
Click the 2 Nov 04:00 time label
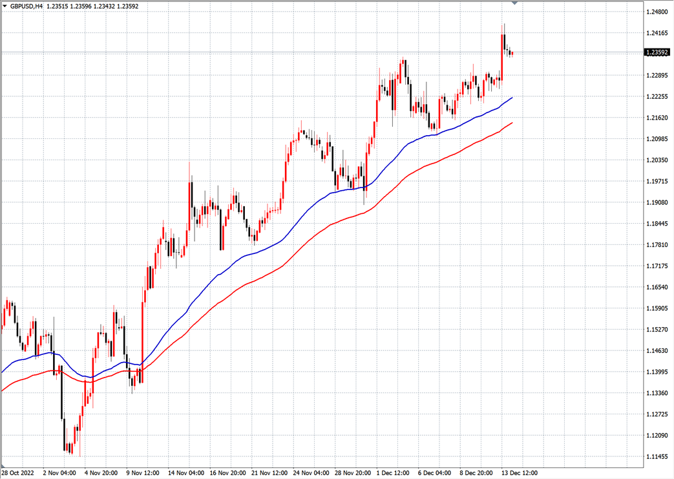(x=60, y=473)
